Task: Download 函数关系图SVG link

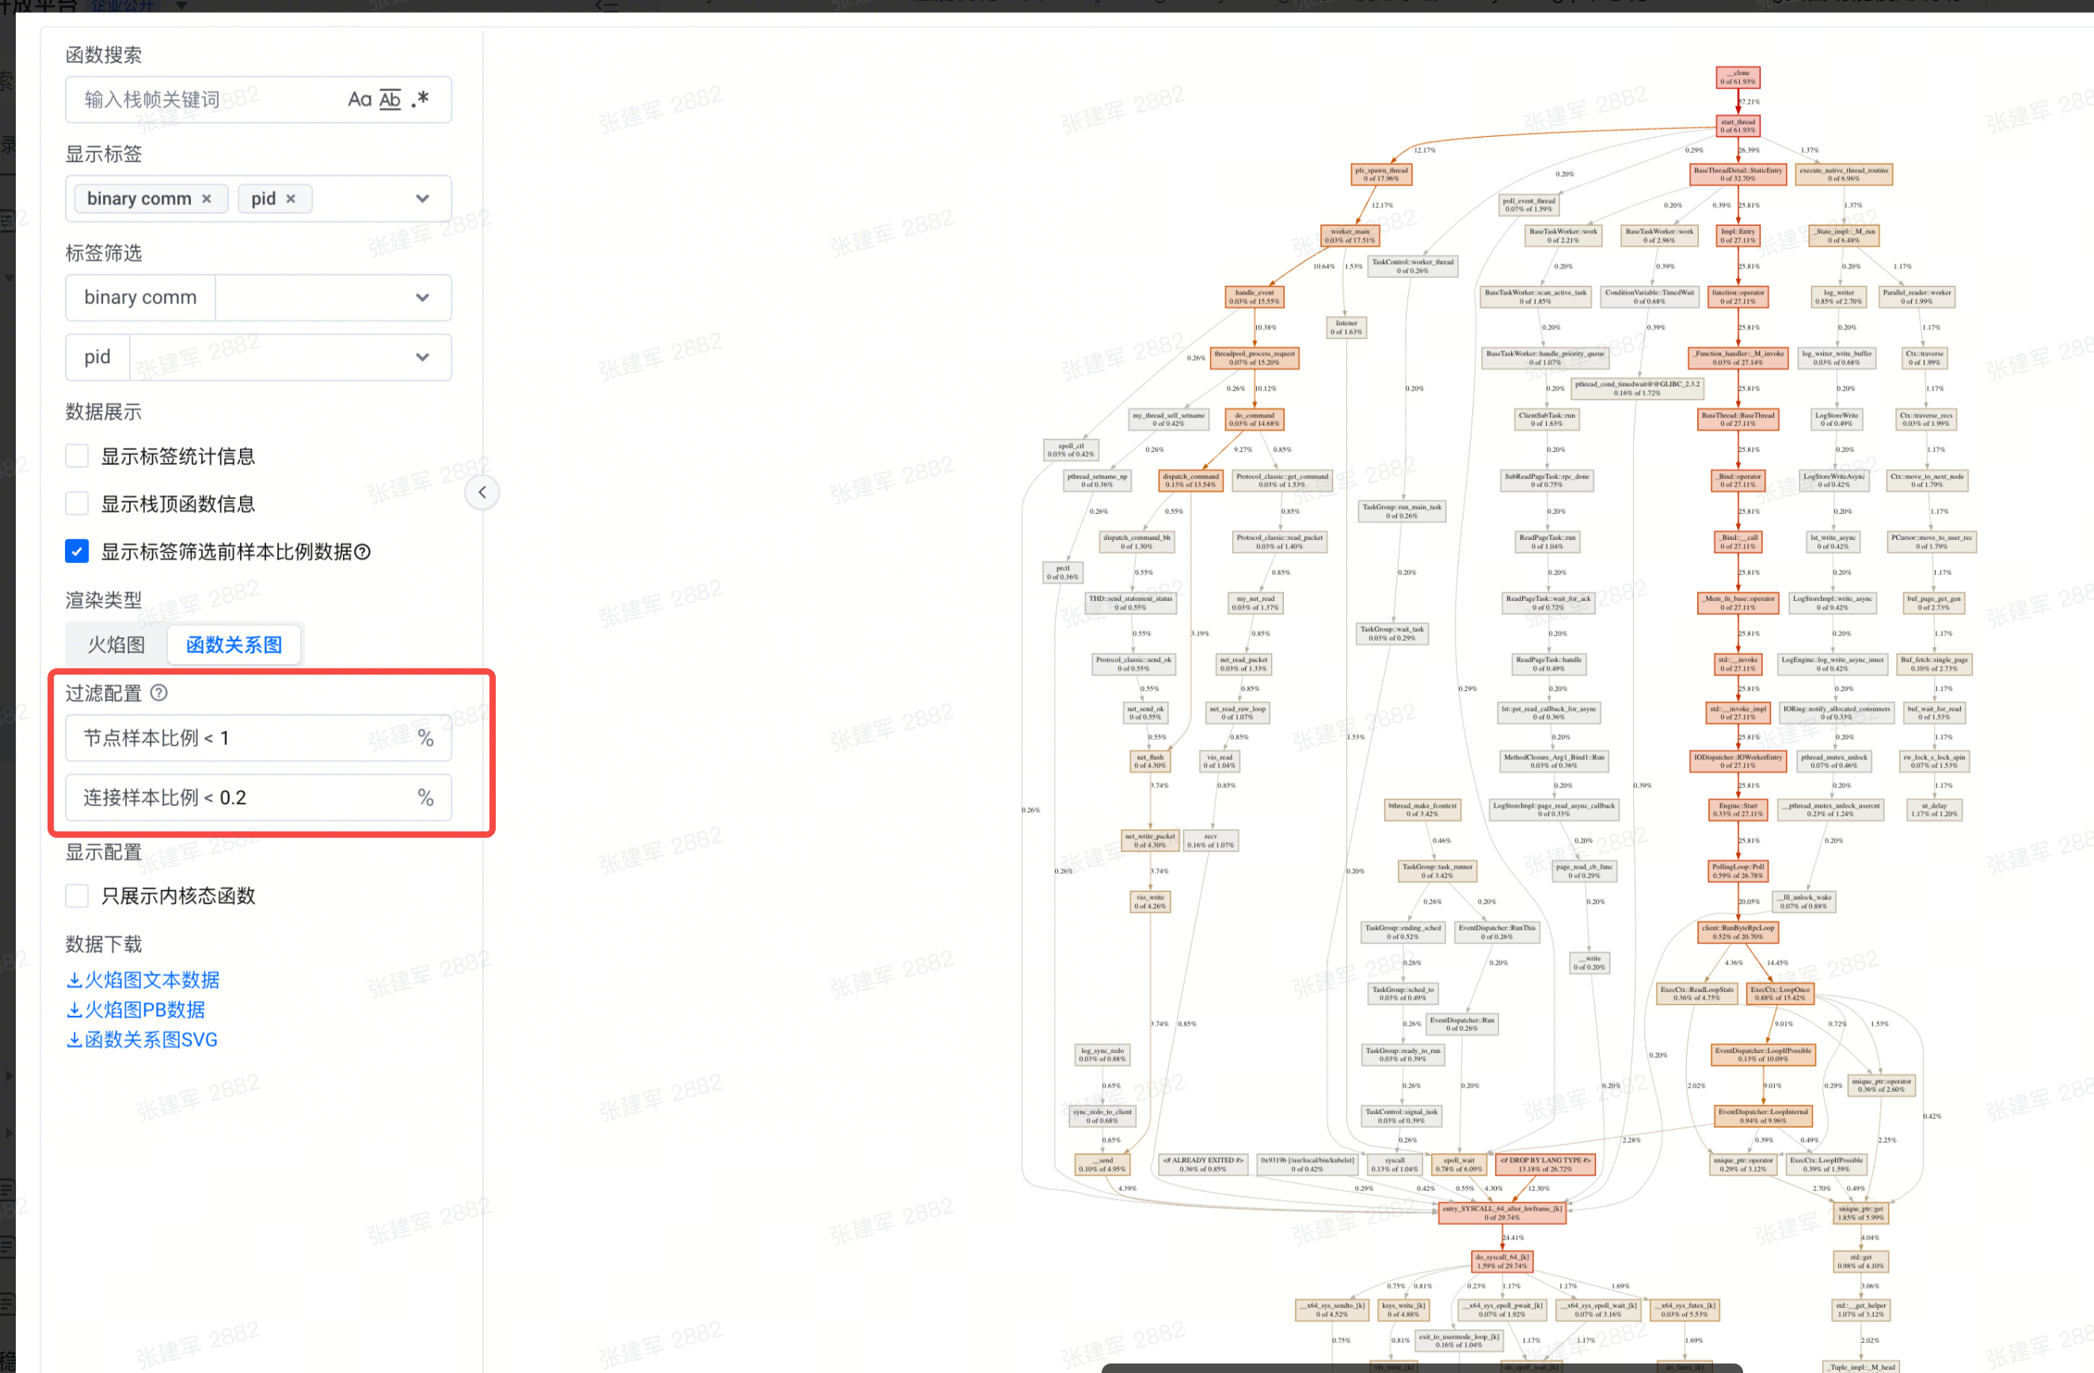Action: tap(143, 1040)
